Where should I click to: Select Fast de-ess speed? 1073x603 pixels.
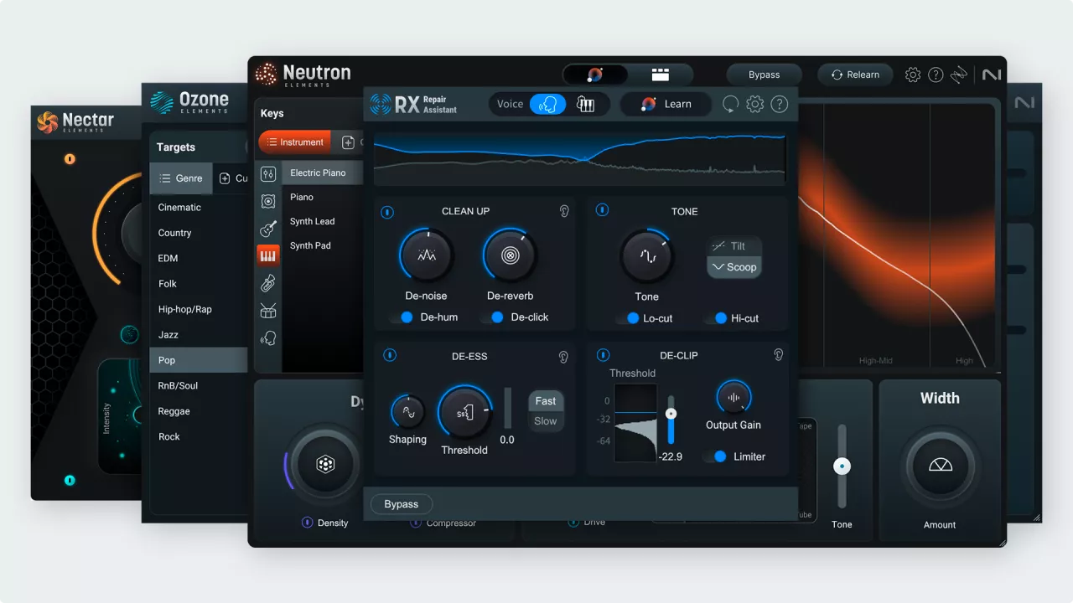point(546,401)
